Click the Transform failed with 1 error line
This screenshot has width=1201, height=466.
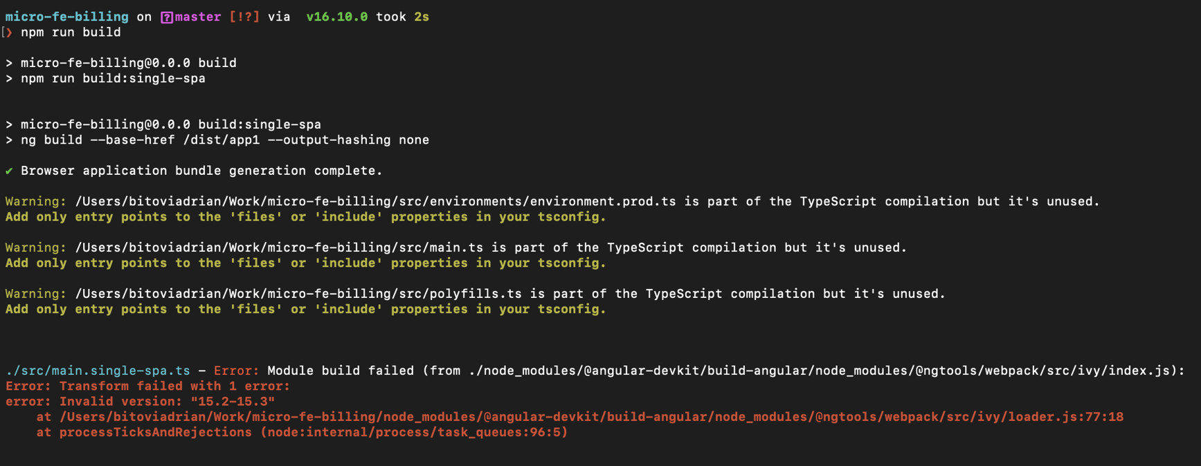[174, 386]
